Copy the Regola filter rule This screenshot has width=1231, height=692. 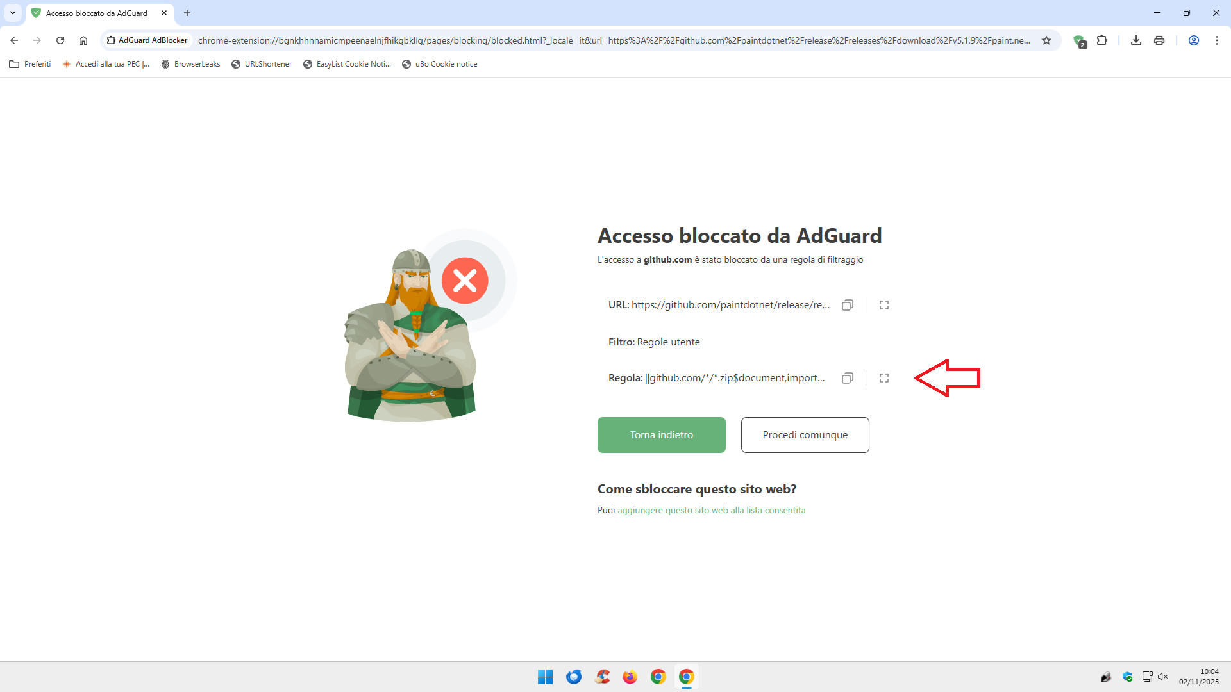(848, 378)
